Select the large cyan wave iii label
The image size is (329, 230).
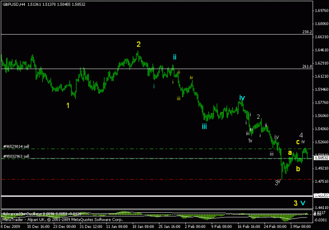click(204, 126)
